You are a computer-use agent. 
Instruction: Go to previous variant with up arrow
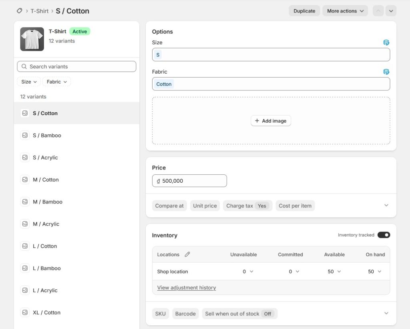coord(378,11)
